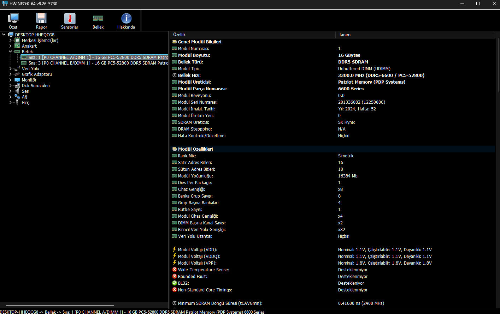Select the Sıra: 3 module icon
Screen dimensions: 500x314
pyautogui.click(x=24, y=63)
